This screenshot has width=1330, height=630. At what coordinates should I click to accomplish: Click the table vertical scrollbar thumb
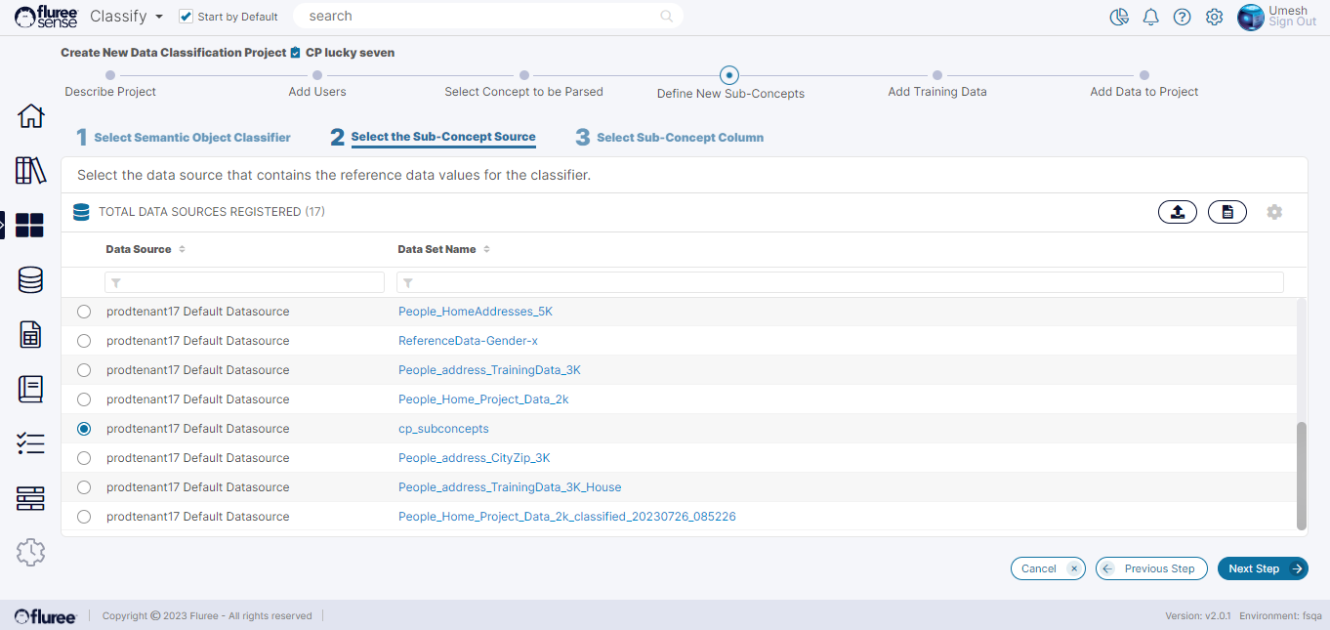[x=1301, y=476]
